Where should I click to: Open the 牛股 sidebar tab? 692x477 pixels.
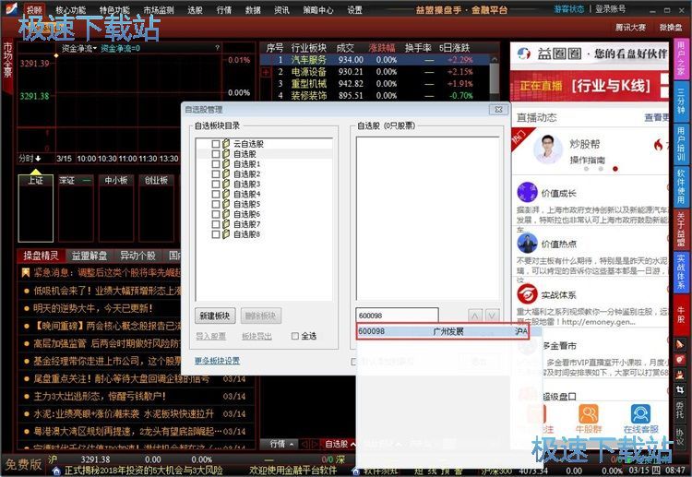682,315
